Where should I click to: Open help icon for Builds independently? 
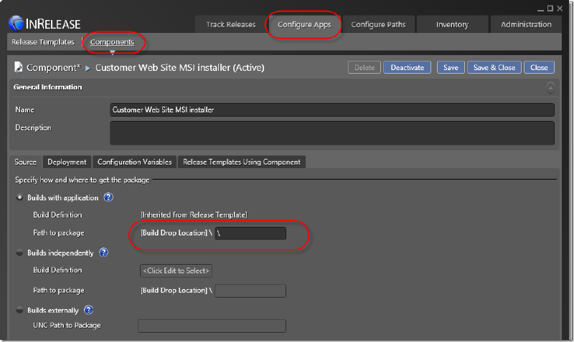click(x=103, y=253)
